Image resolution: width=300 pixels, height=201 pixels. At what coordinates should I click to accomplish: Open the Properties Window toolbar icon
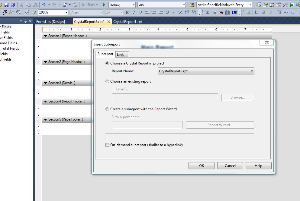click(265, 5)
